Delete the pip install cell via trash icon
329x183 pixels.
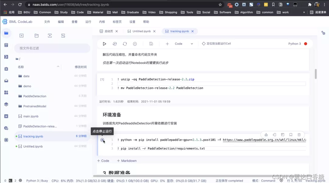coord(299,134)
